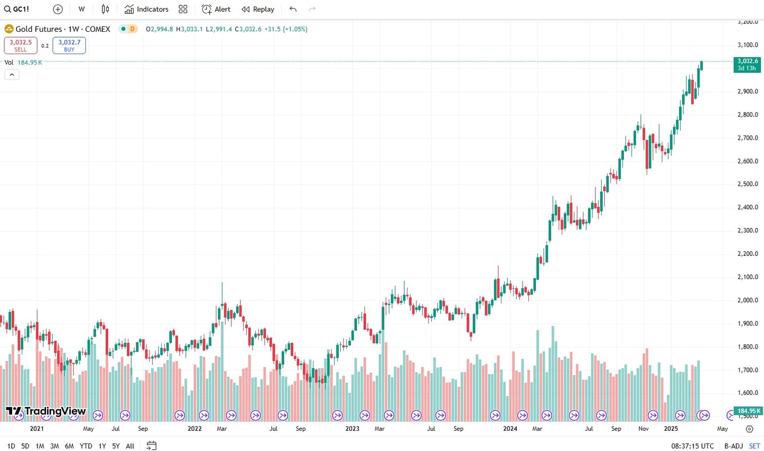The image size is (764, 451).
Task: Open the W weekly interval dropdown
Action: (x=81, y=9)
